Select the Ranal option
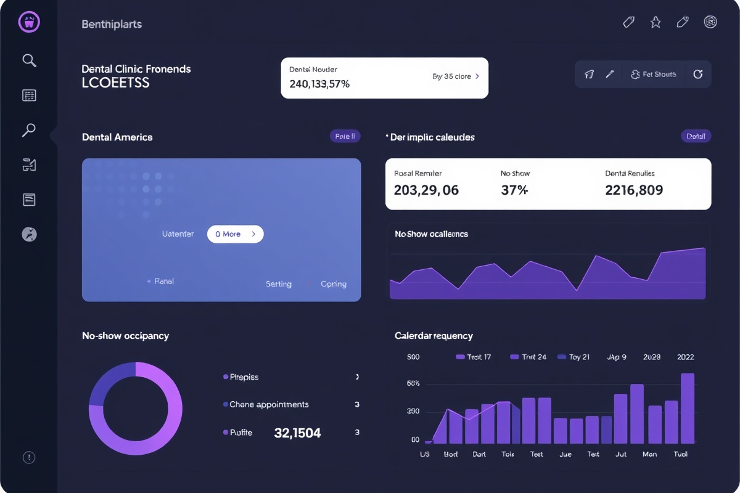 [x=164, y=281]
